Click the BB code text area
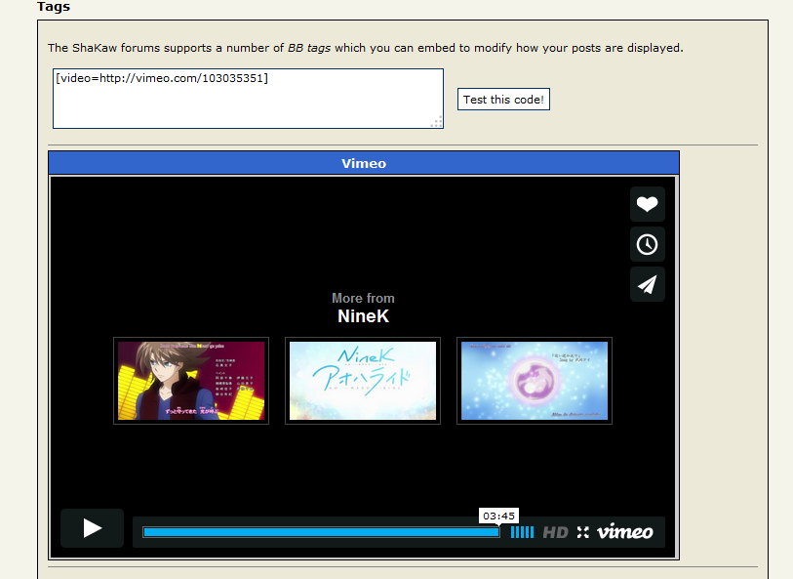Viewport: 793px width, 579px height. pyautogui.click(x=248, y=99)
